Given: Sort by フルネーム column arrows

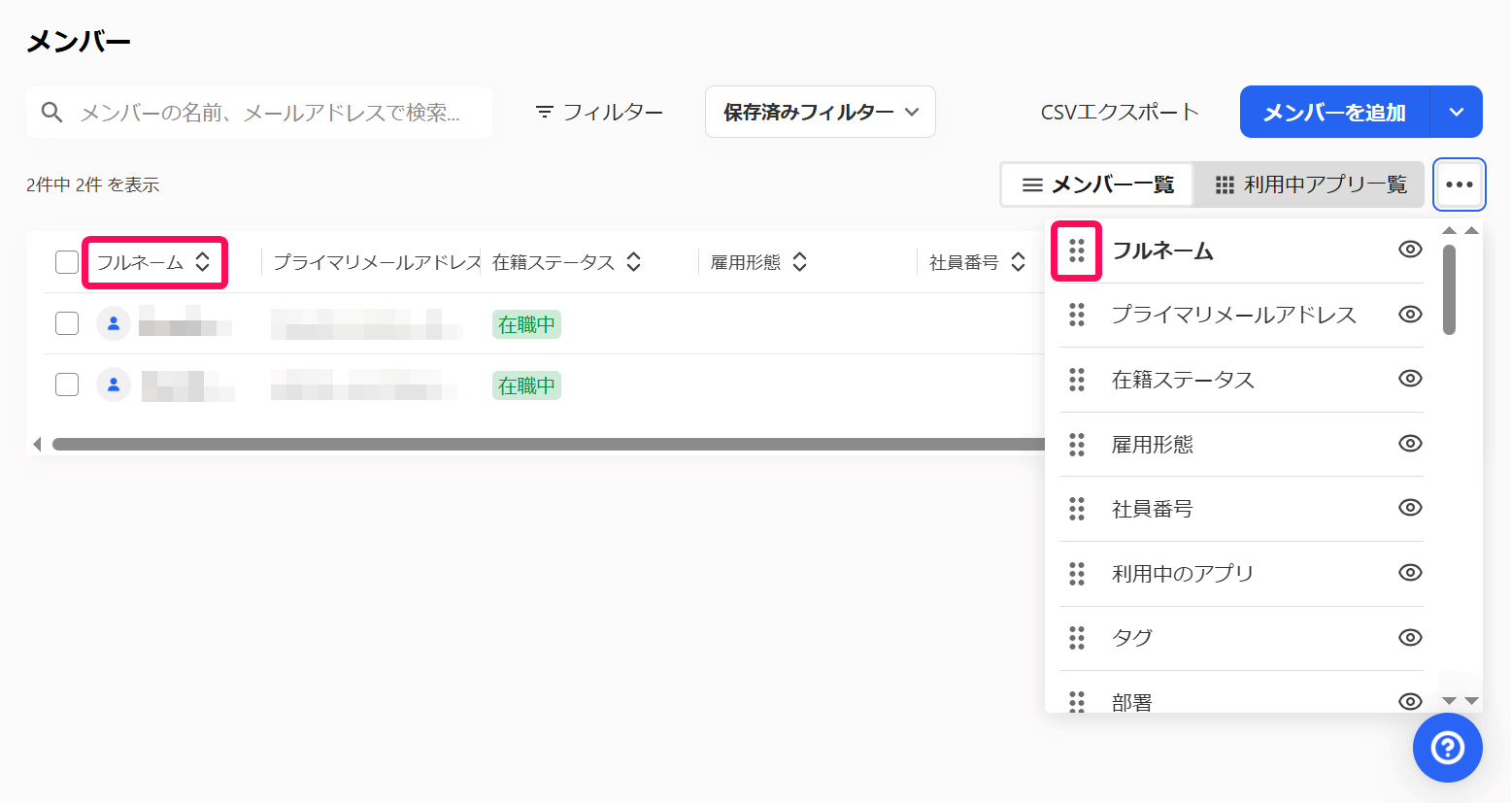Looking at the screenshot, I should [203, 262].
